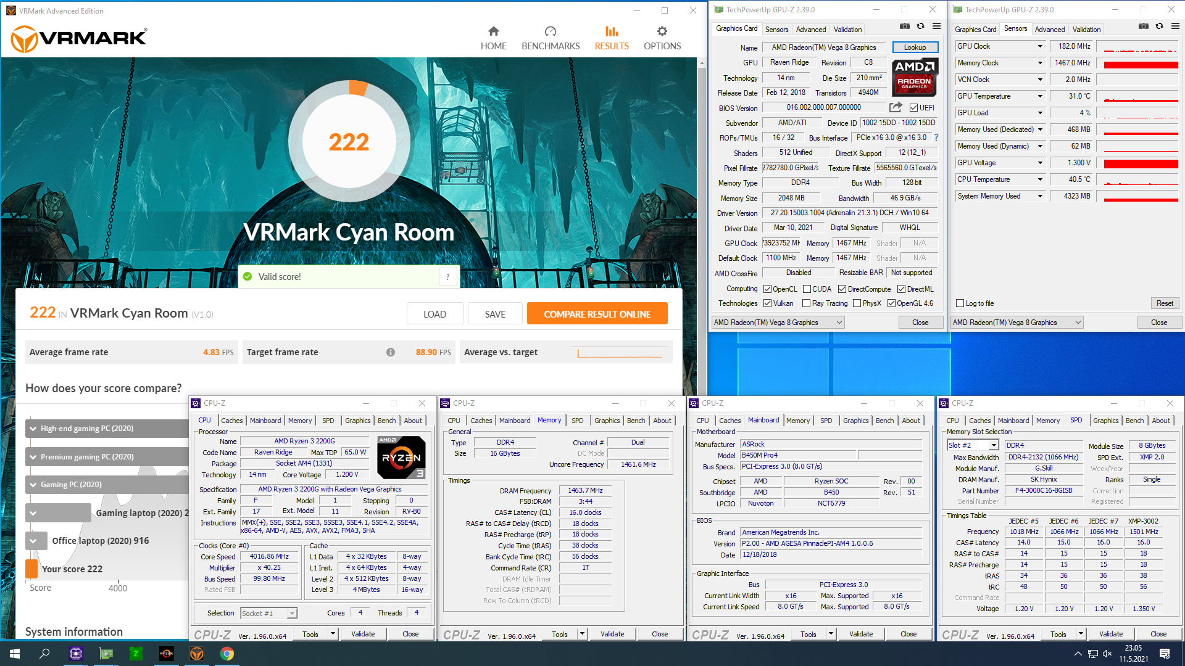Open VRMark taskbar icon
1185x666 pixels.
click(197, 654)
